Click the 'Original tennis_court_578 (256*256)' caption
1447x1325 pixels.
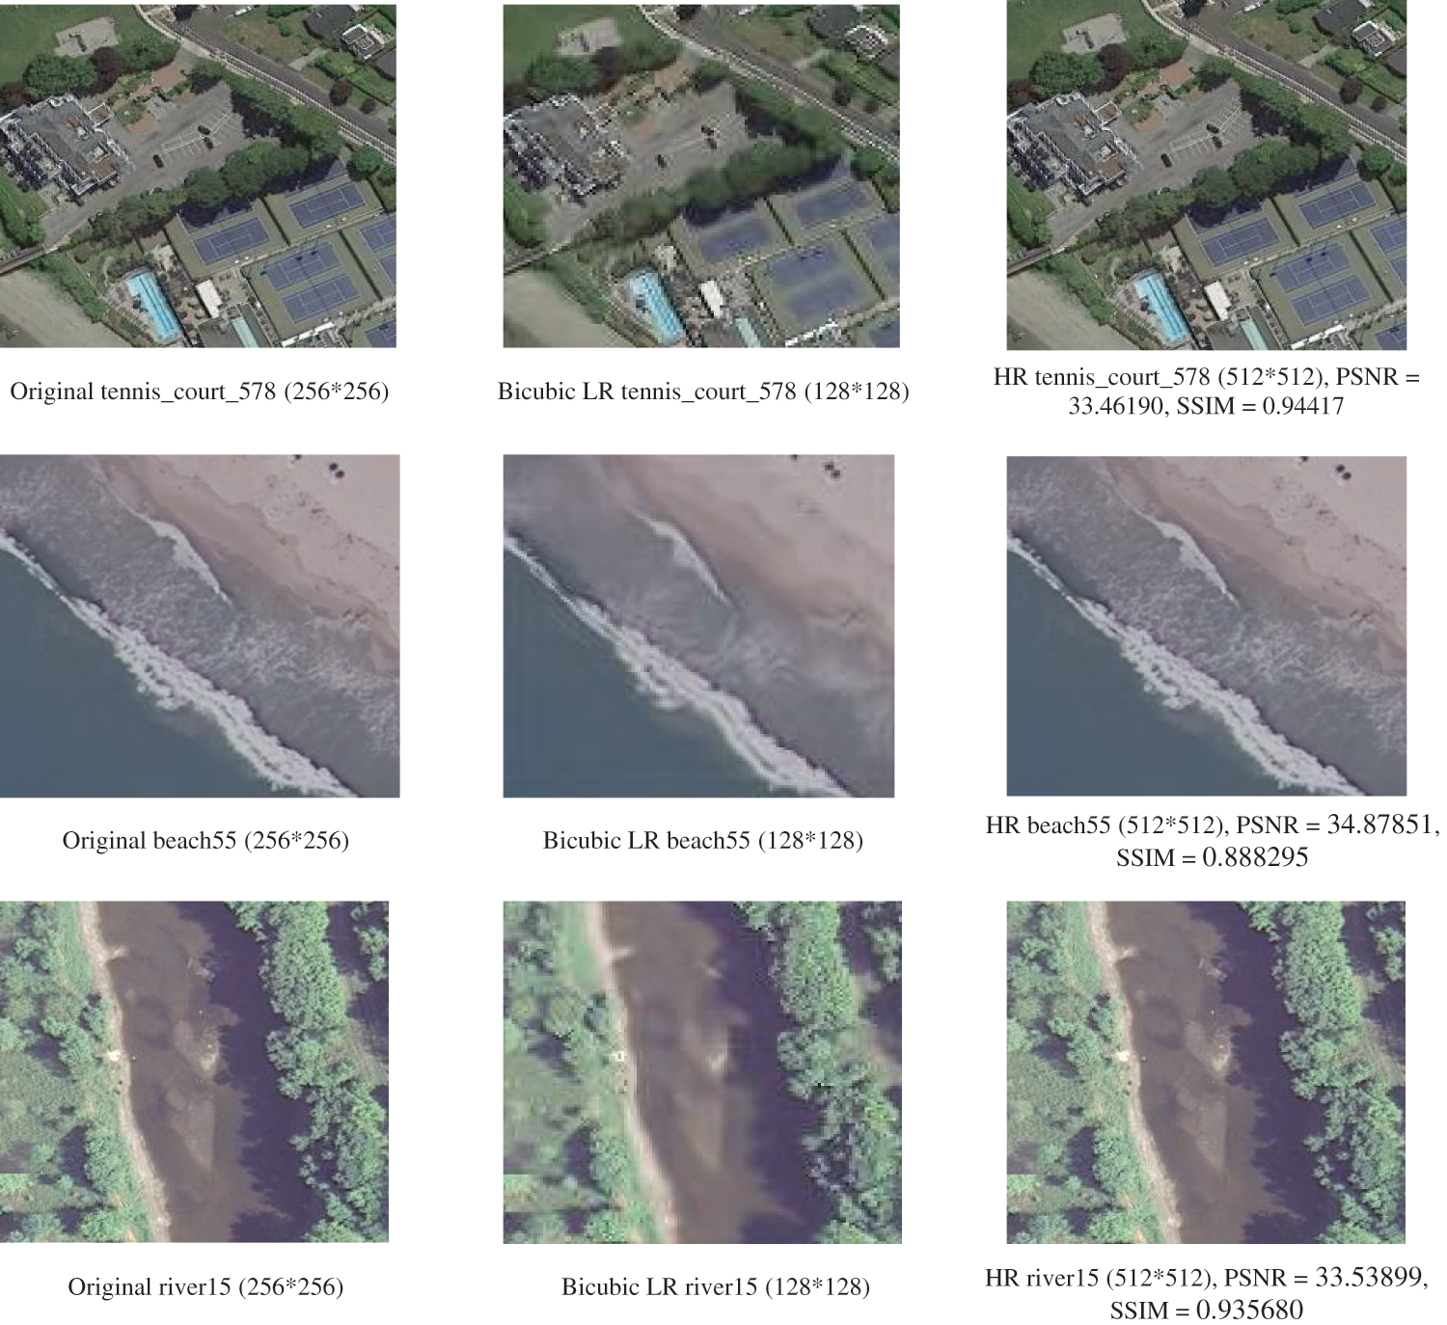click(199, 392)
